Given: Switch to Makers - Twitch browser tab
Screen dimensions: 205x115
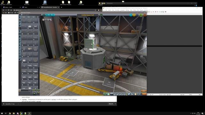Looking at the screenshot, I should (12, 7).
